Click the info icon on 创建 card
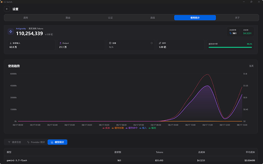The height and width of the screenshot is (164, 263). pyautogui.click(x=151, y=43)
